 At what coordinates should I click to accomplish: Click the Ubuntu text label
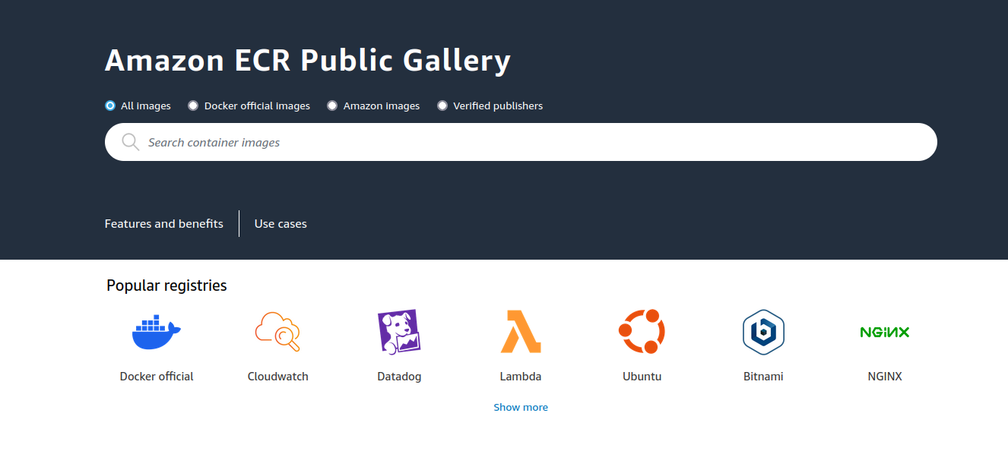[642, 376]
